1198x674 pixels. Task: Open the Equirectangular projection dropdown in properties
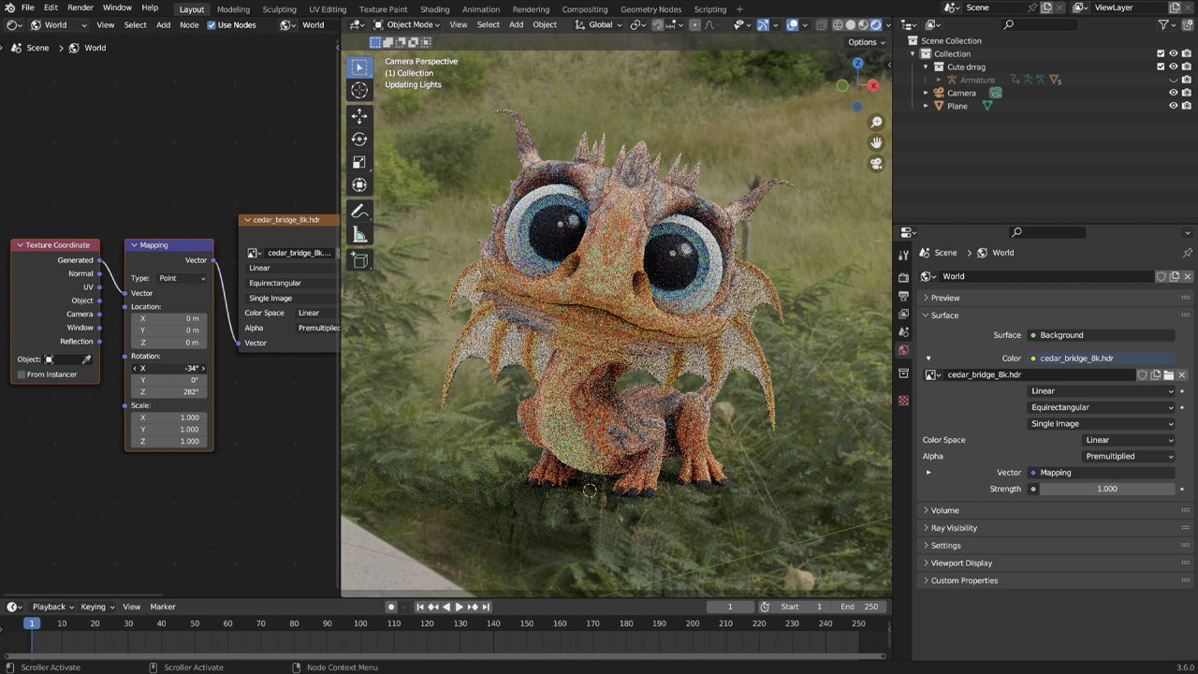click(x=1101, y=407)
